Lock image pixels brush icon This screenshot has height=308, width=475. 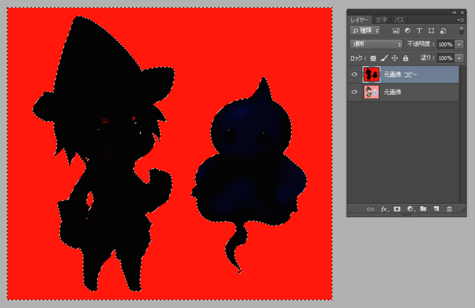pyautogui.click(x=384, y=58)
